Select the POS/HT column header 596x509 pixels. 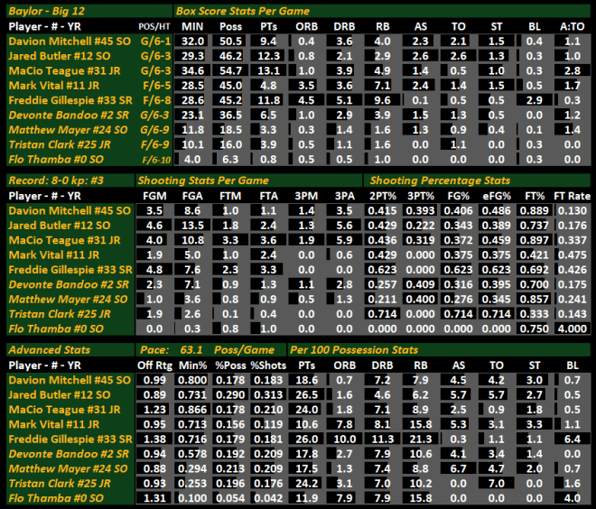tap(154, 26)
